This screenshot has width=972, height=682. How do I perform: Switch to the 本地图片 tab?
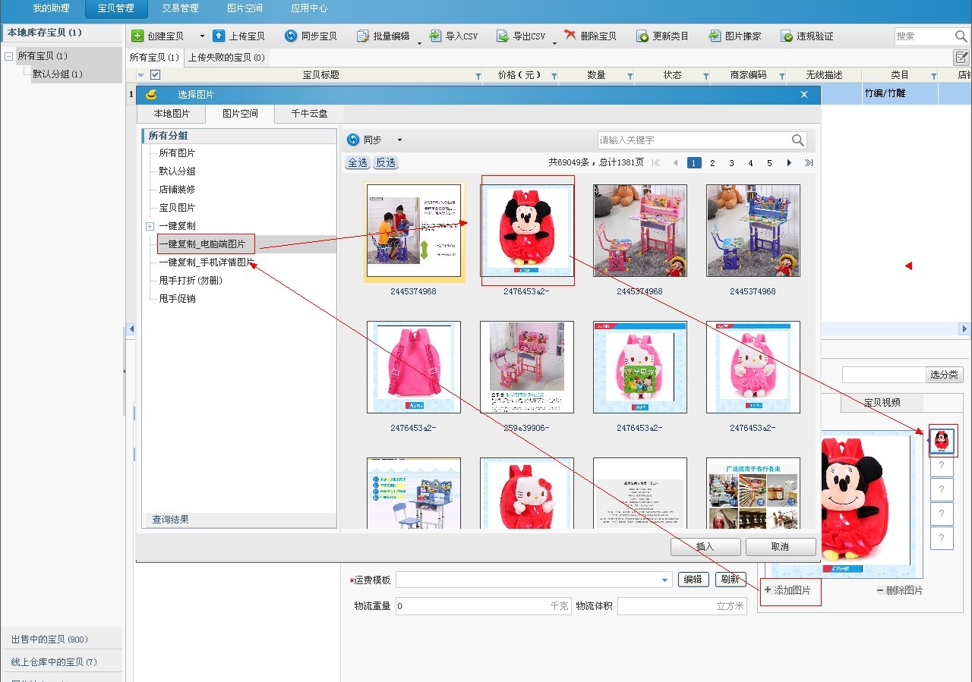172,113
